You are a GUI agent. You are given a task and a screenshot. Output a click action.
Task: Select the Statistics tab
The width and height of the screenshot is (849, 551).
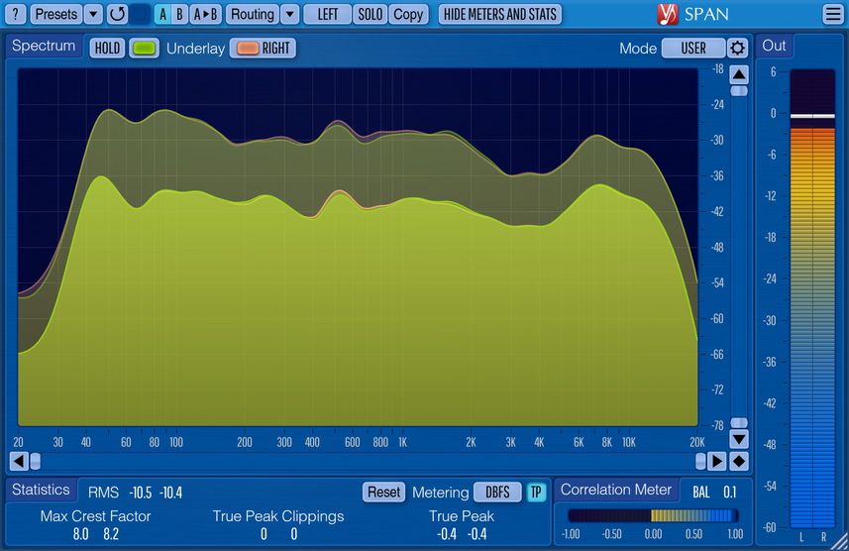point(41,490)
